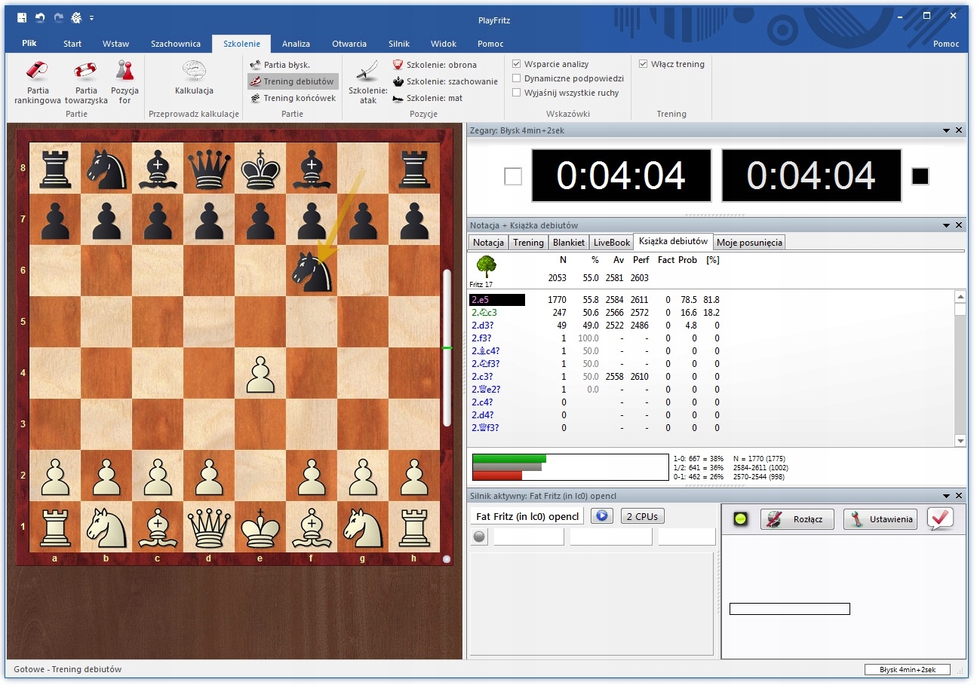
Task: Click the Partia towarzyska lifebuoy icon
Action: pos(85,71)
